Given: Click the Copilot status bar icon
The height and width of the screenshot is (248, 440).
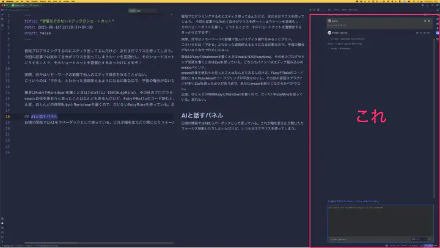Looking at the screenshot, I should (387, 246).
